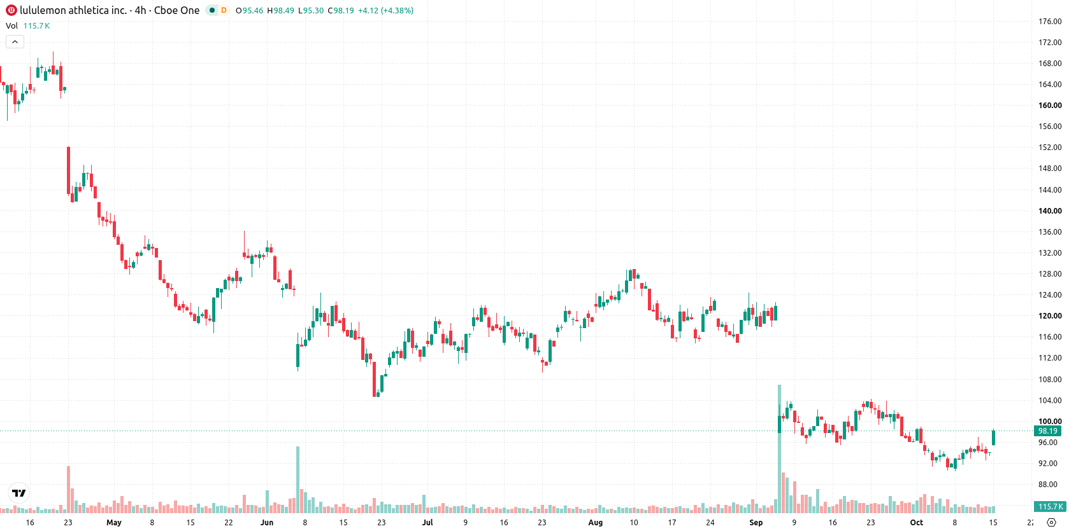Click the 10 date label after Aug
The height and width of the screenshot is (531, 1069).
(634, 523)
